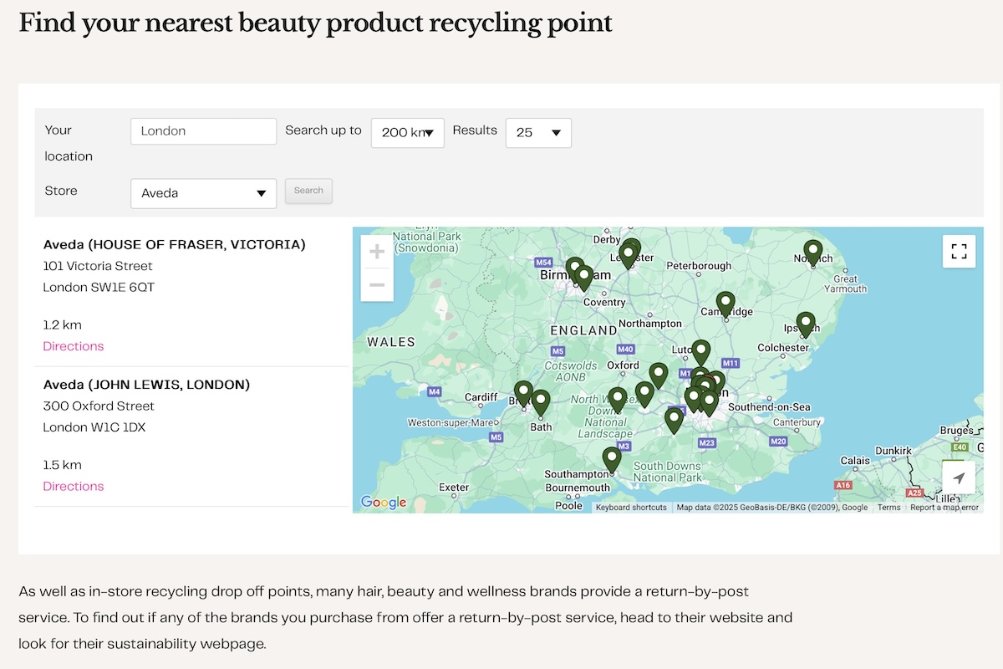Screen dimensions: 1003x669
Task: Click the 1.2 km distance text
Action: [63, 325]
